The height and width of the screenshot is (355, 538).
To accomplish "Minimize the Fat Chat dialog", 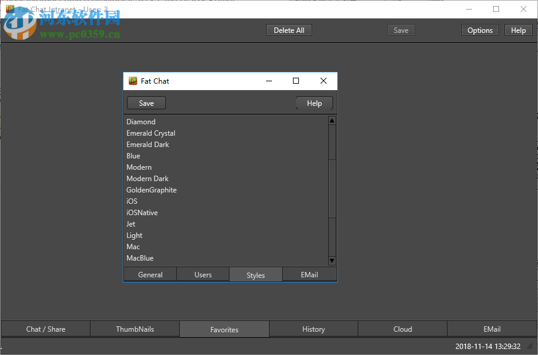I will pyautogui.click(x=269, y=81).
